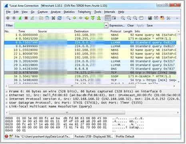The height and width of the screenshot is (144, 186).
Task: Select packet 32 TCP SYN row
Action: click(90, 73)
